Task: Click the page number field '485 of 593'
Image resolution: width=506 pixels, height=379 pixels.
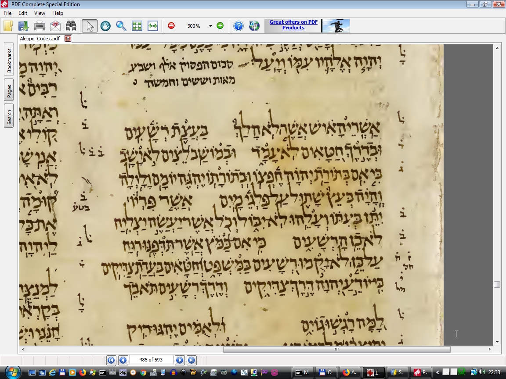Action: pos(151,360)
